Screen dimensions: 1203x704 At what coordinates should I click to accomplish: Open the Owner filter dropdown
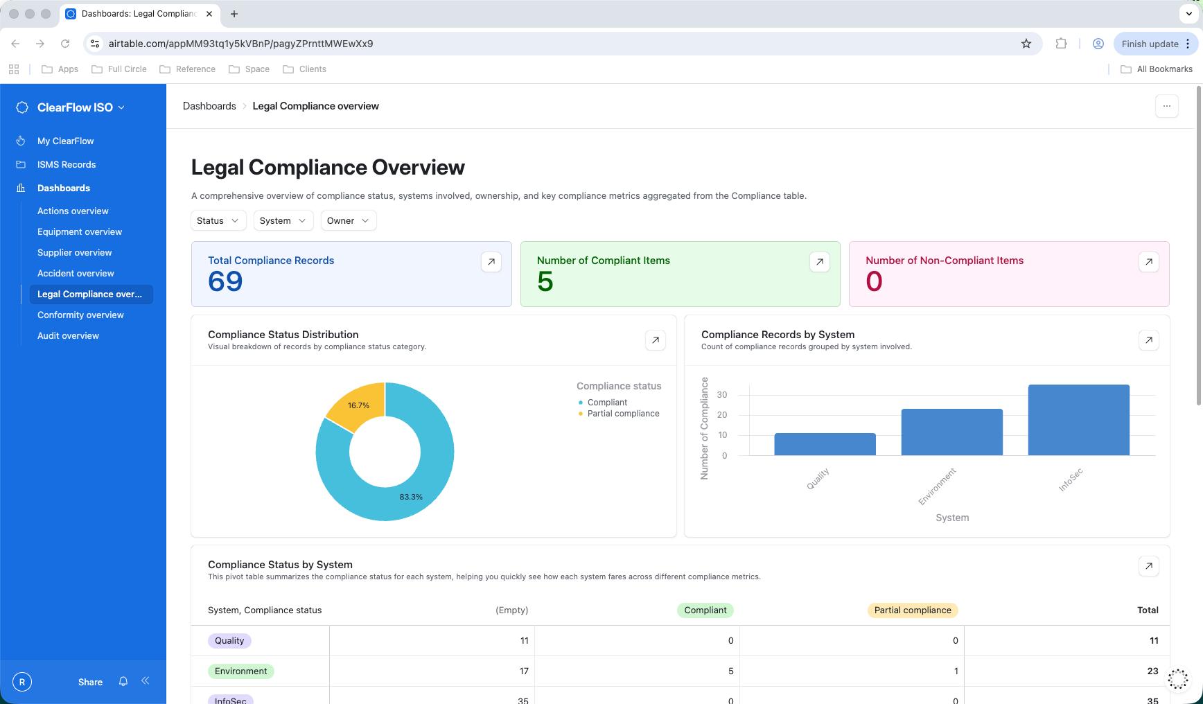click(348, 221)
